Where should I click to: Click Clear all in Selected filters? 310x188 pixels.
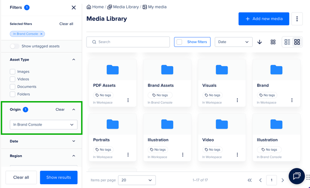point(66,24)
